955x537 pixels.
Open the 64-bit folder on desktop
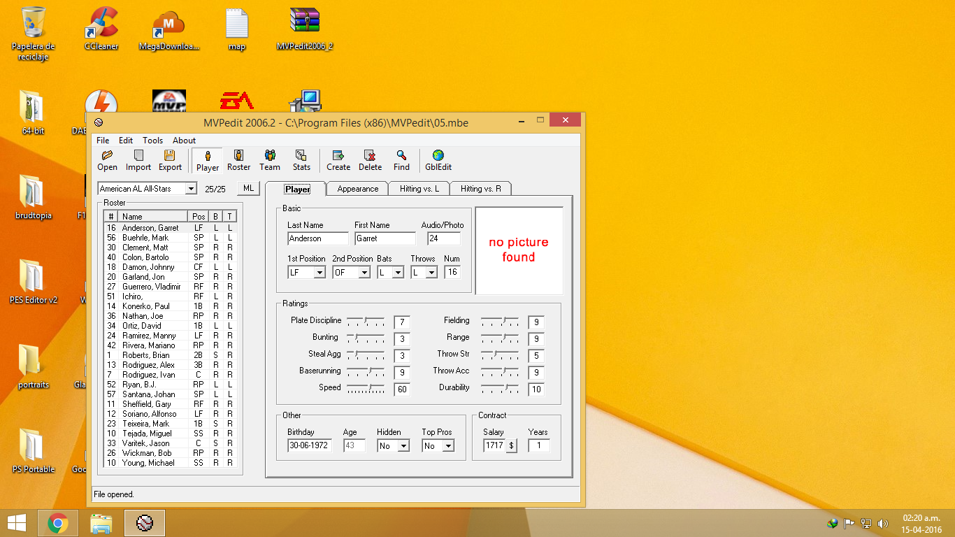point(33,112)
